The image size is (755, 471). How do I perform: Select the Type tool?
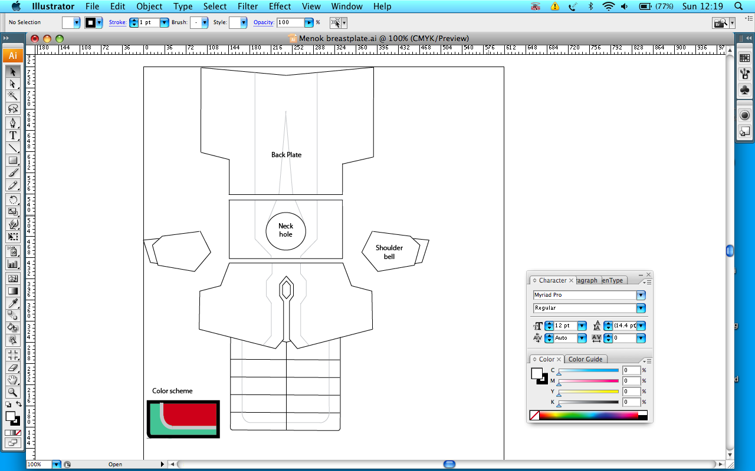pyautogui.click(x=13, y=135)
